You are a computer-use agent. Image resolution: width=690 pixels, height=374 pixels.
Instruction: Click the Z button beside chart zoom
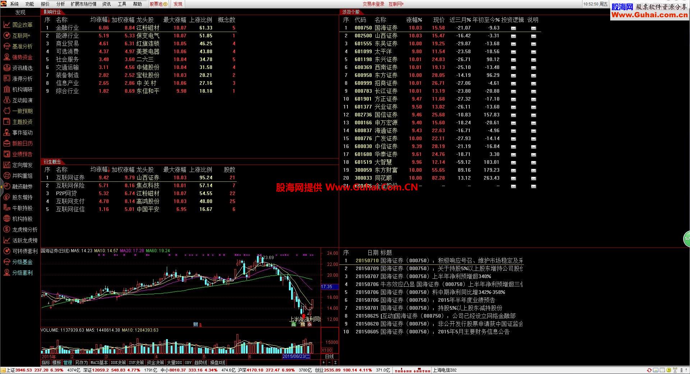pos(335,363)
